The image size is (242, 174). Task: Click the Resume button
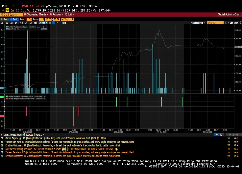click(x=234, y=135)
